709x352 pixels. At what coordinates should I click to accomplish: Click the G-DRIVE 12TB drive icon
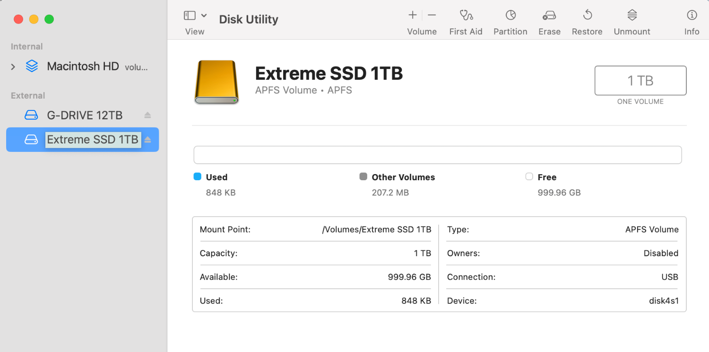click(31, 115)
